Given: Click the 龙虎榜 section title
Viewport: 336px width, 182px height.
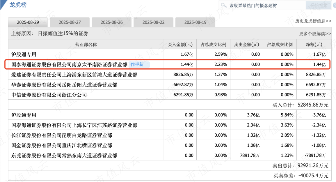Looking at the screenshot, I should pyautogui.click(x=18, y=5).
